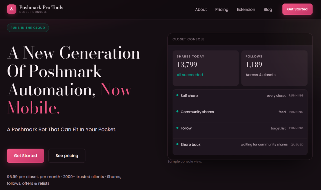
Task: Select the SHARES TODAY label
Action: tap(190, 56)
